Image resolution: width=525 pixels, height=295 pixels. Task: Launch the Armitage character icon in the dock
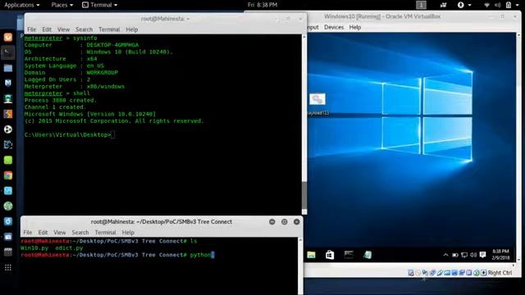tap(8, 98)
